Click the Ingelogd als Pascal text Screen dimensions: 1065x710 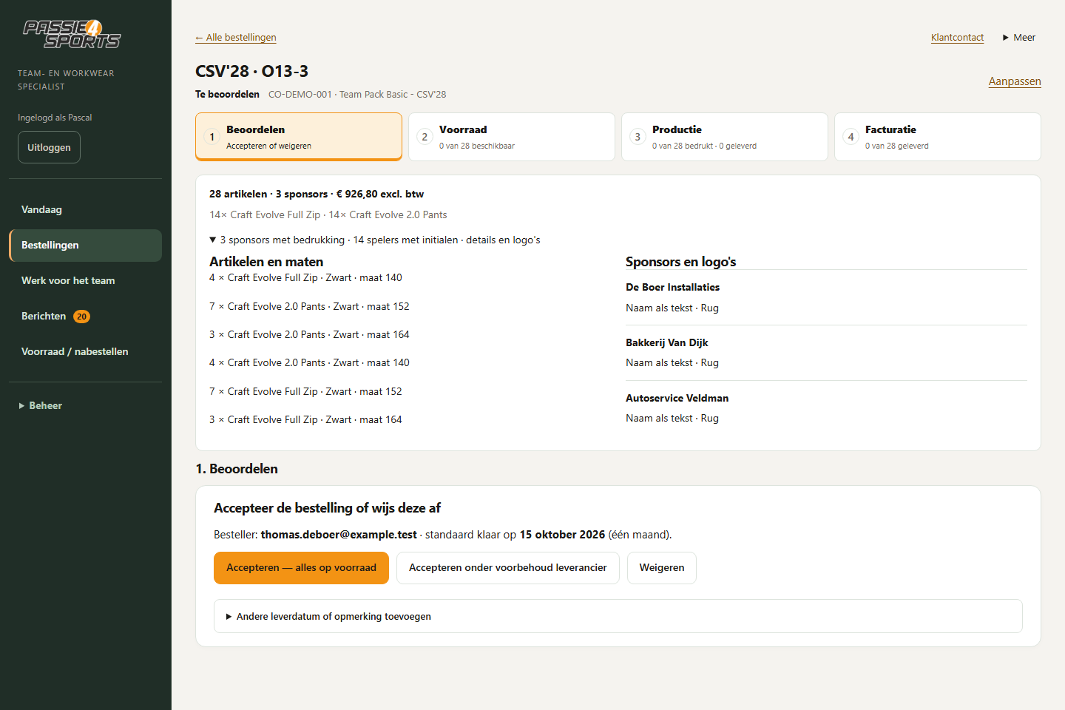[55, 118]
